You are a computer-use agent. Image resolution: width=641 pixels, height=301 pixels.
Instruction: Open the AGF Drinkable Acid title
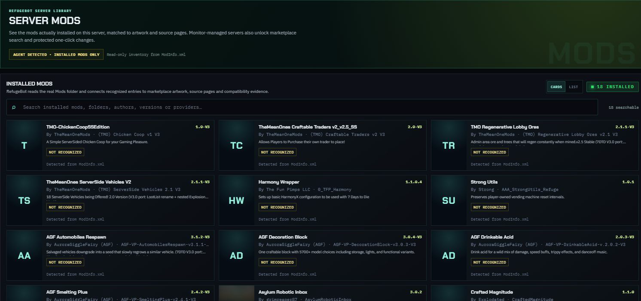[x=492, y=237]
